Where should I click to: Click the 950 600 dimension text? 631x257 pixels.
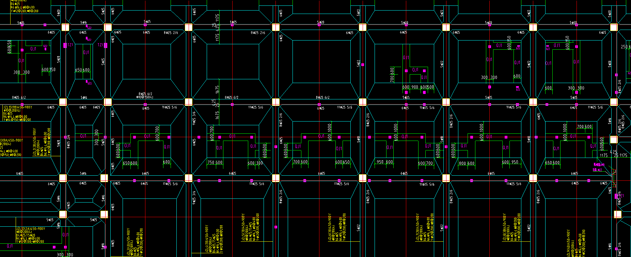[x=385, y=162]
